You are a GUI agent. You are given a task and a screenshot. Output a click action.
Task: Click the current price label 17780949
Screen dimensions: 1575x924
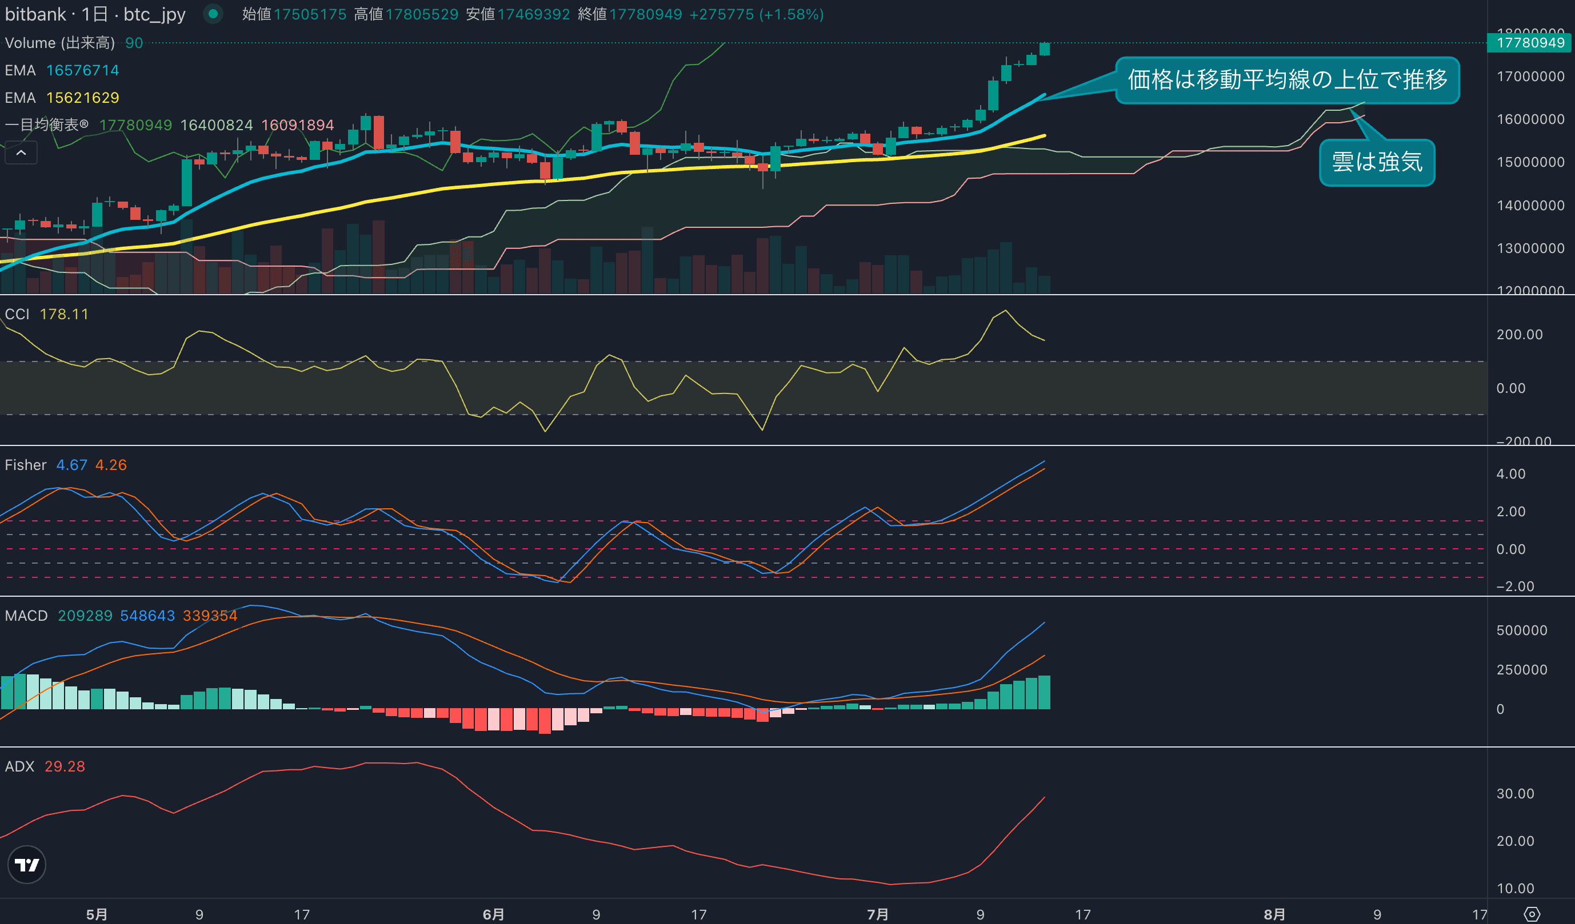click(1530, 43)
